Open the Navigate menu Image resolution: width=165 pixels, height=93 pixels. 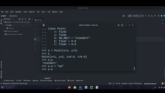(18, 12)
